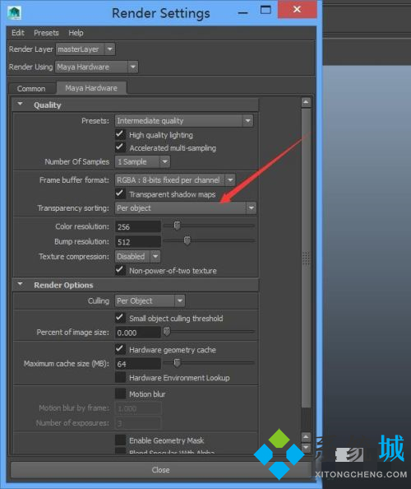
Task: Click the scrollbar up arrow at top
Action: pos(306,102)
